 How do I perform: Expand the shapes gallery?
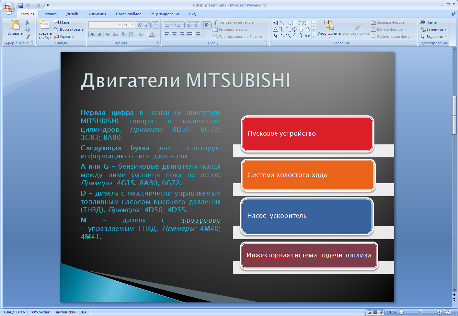314,36
